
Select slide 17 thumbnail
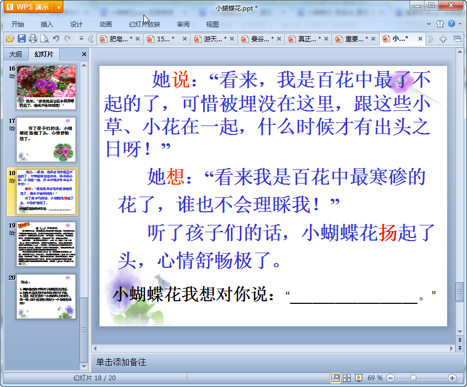pos(46,140)
